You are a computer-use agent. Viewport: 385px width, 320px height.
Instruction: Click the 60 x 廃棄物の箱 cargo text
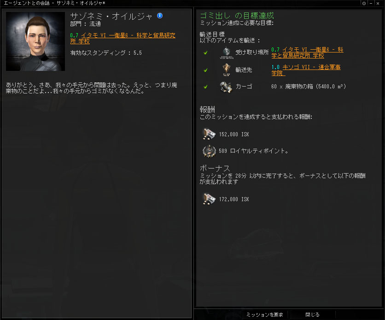(309, 87)
